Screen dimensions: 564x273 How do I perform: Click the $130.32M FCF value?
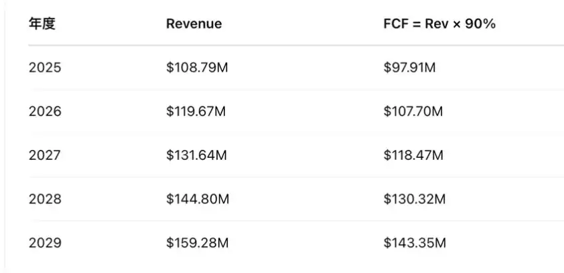pos(413,199)
